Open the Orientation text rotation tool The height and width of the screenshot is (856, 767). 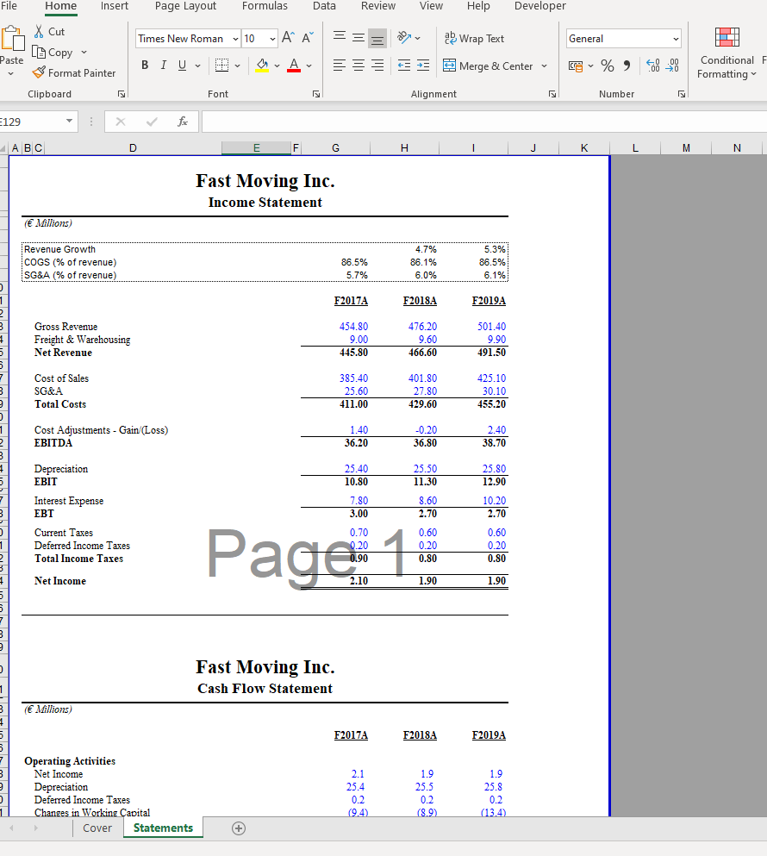pyautogui.click(x=404, y=38)
